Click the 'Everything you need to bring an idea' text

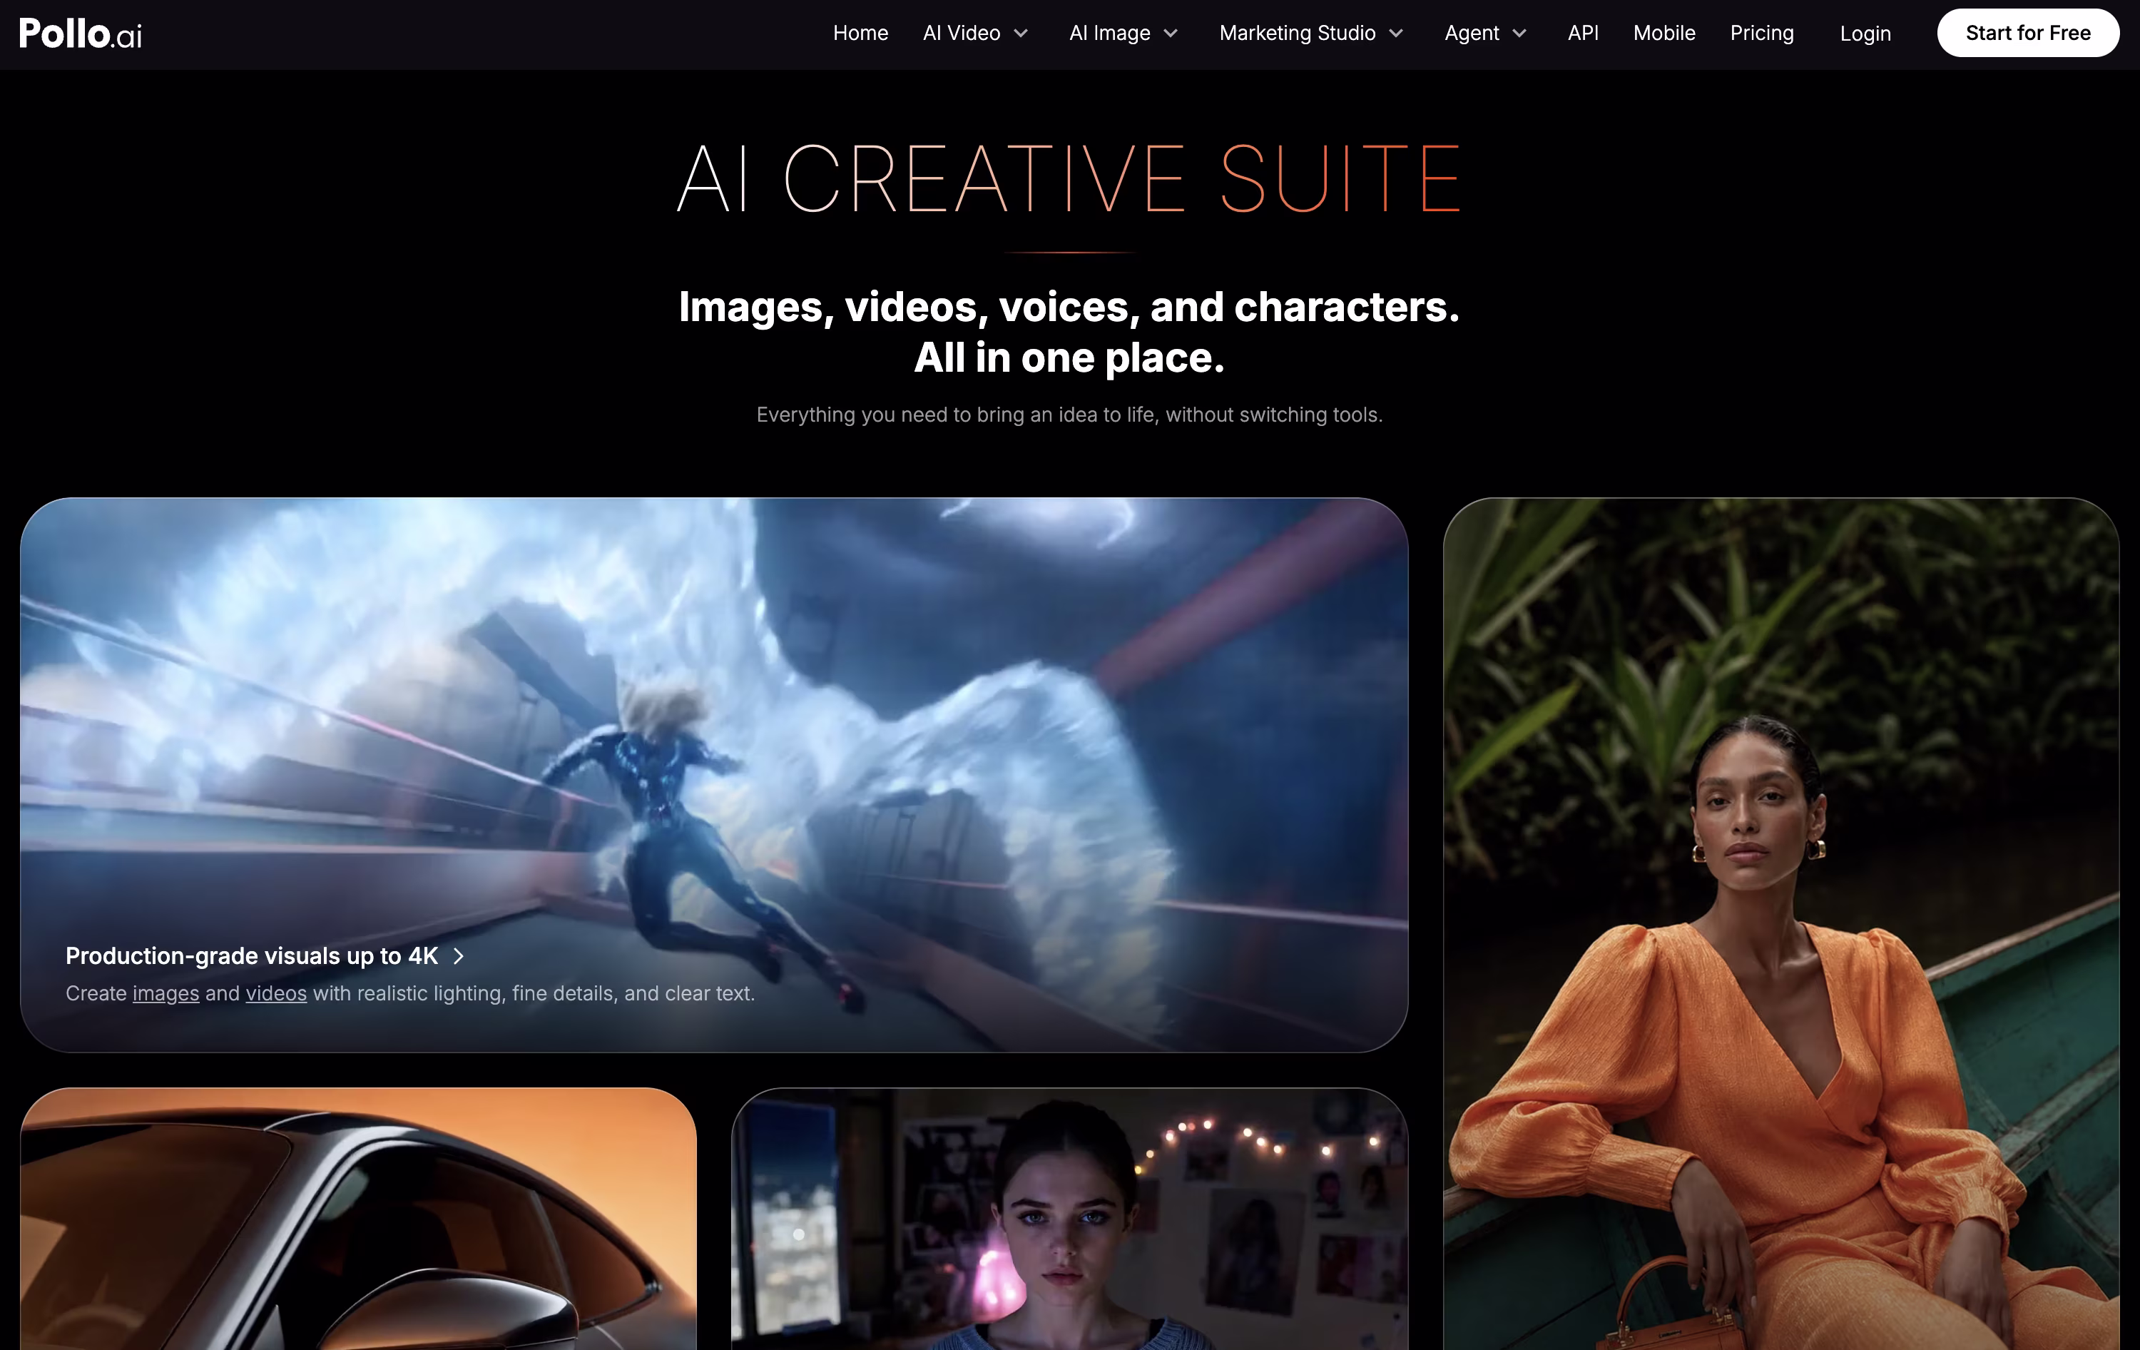(x=1069, y=415)
